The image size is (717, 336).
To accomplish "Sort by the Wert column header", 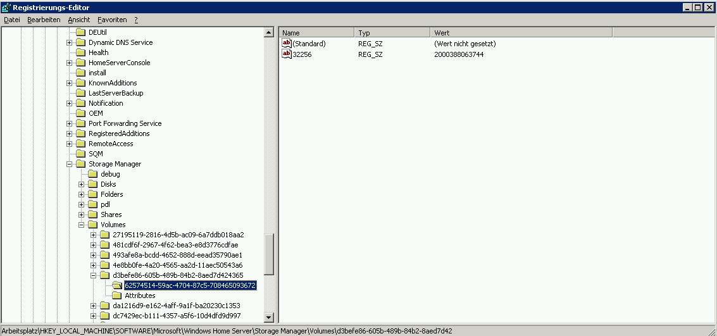I will [521, 32].
